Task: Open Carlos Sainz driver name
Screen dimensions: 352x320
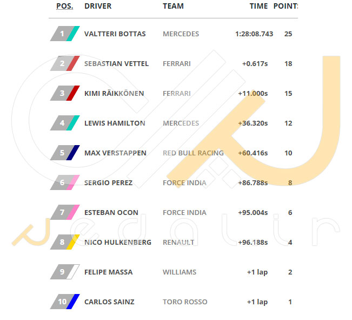Action: 109,302
